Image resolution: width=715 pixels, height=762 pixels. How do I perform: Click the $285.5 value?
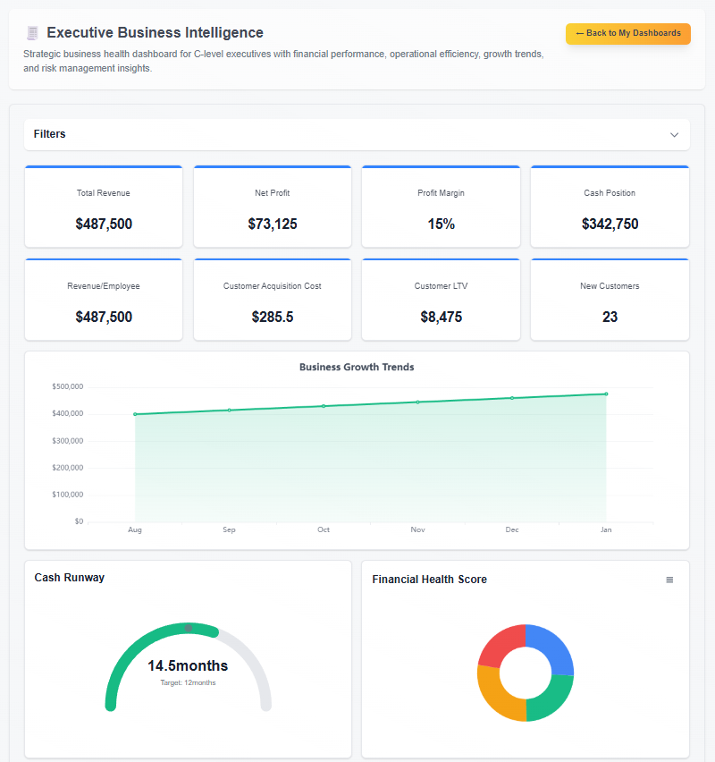273,317
